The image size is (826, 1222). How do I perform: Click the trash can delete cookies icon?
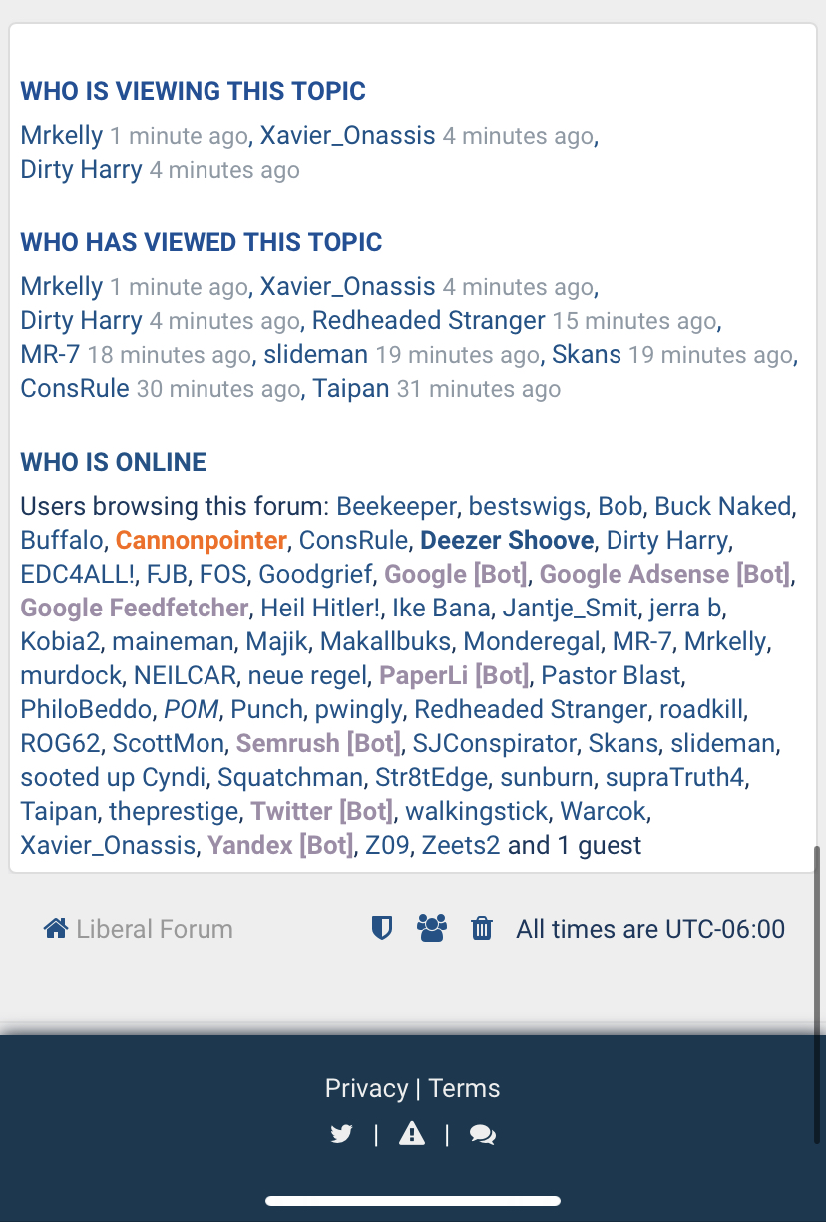pyautogui.click(x=482, y=929)
